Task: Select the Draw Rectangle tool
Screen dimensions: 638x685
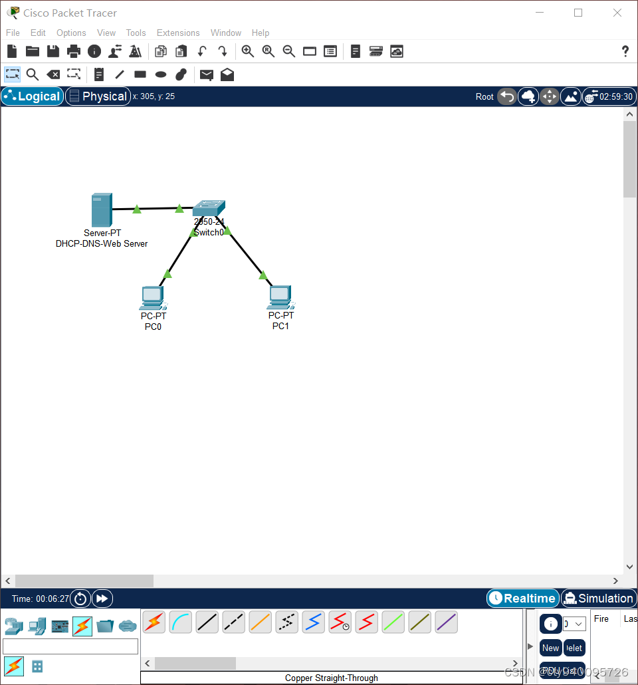Action: click(x=140, y=74)
